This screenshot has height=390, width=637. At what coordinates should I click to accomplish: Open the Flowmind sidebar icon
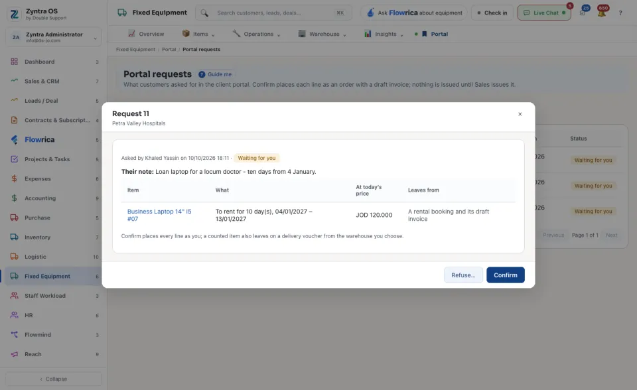[14, 334]
